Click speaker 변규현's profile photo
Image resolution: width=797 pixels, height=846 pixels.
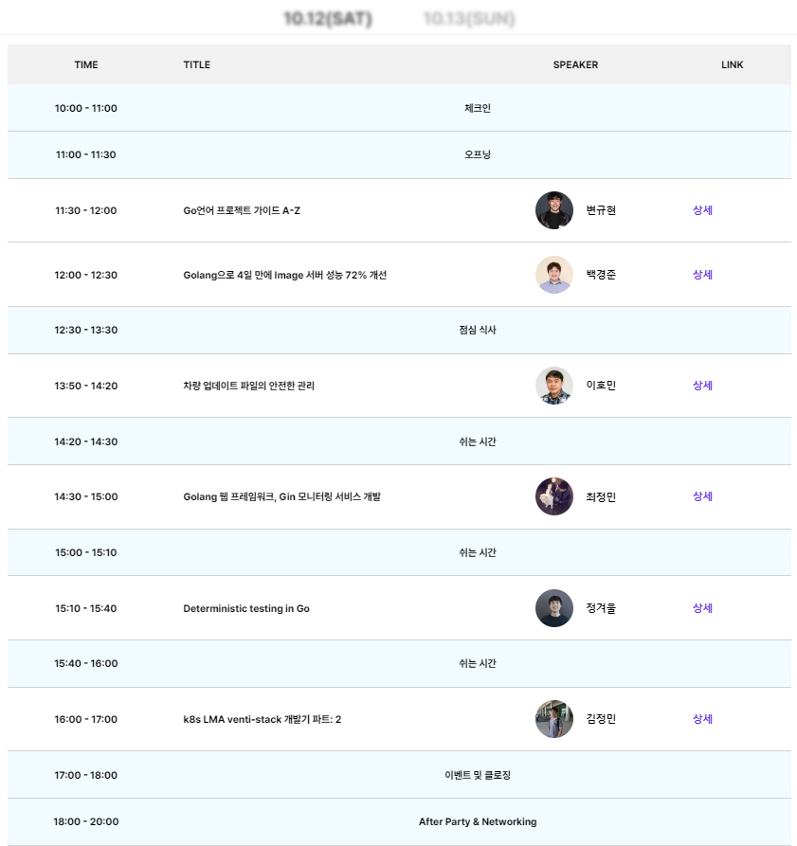[x=554, y=210]
